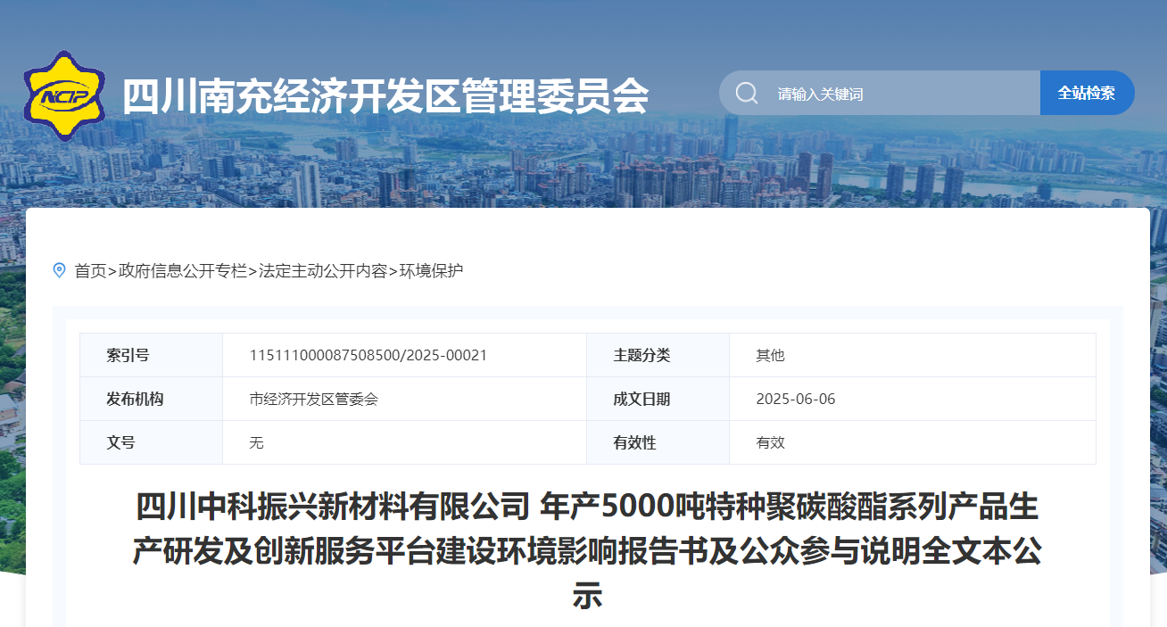Click the 发布机构 label cell
The height and width of the screenshot is (627, 1167).
(152, 399)
